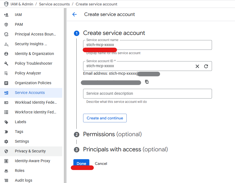Click the Service Accounts key icon
The image size is (235, 183).
pos(6,93)
